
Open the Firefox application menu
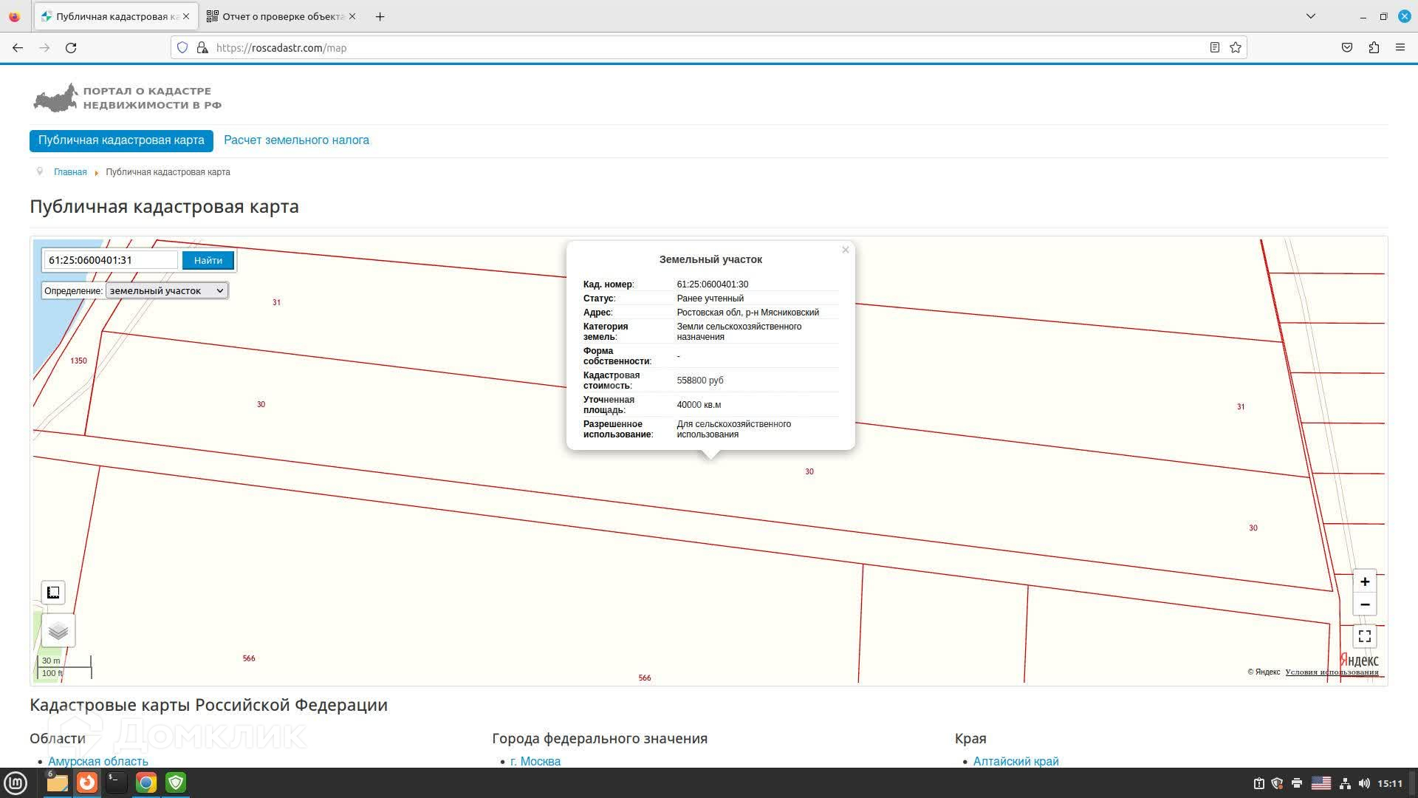point(1400,48)
